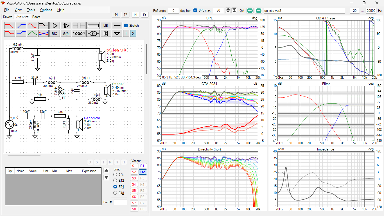Screen dimensions: 384x216
Task: Add a BiQ biquad block
Action: pyautogui.click(x=55, y=33)
